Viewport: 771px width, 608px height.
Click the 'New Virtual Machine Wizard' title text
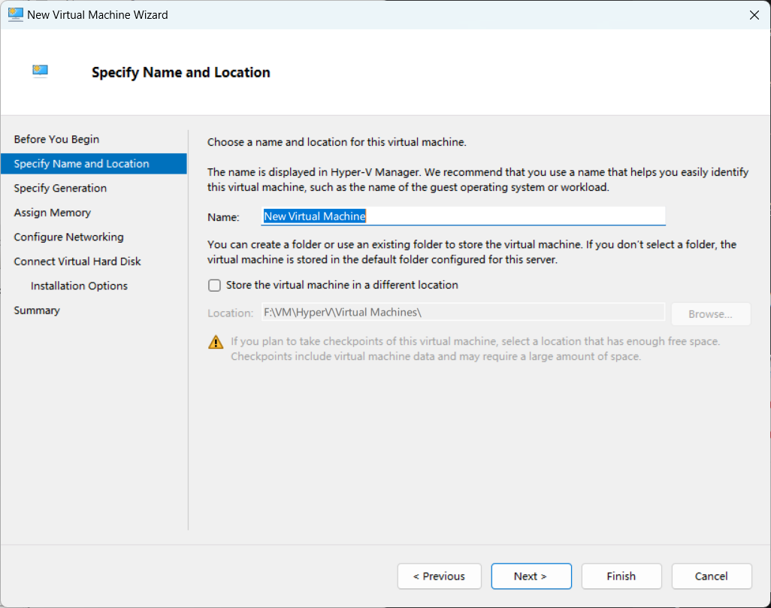(x=98, y=15)
